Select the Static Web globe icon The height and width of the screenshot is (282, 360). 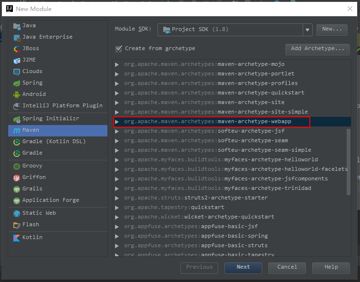[17, 213]
